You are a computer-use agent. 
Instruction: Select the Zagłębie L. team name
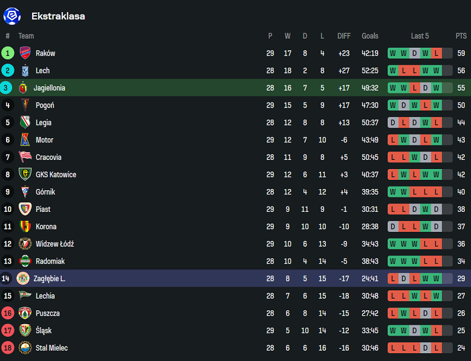(50, 279)
